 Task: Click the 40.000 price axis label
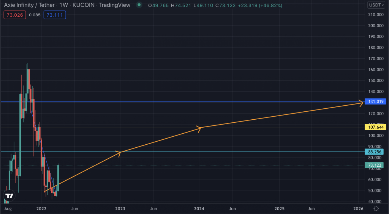coord(375,202)
